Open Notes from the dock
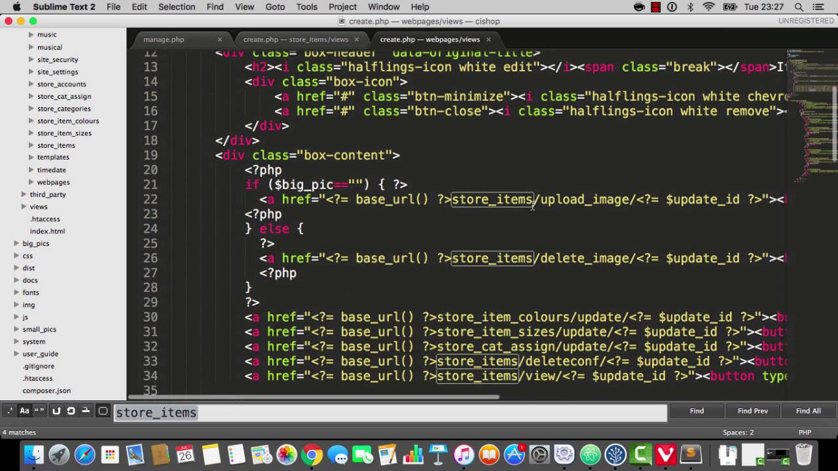The height and width of the screenshot is (471, 838). tap(211, 454)
